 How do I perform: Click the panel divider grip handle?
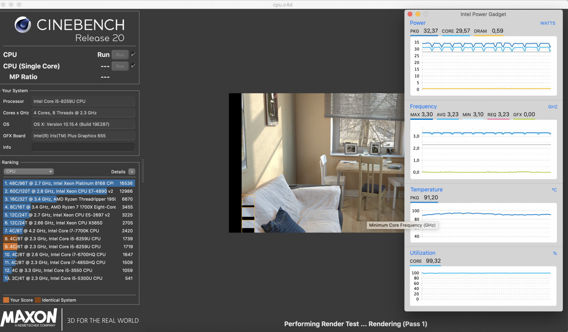pyautogui.click(x=143, y=170)
